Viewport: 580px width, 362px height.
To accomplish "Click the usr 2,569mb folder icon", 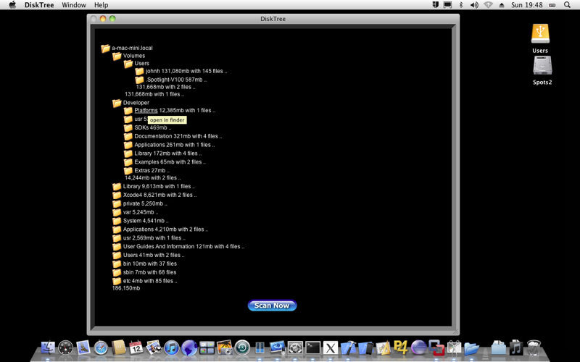I will [117, 238].
